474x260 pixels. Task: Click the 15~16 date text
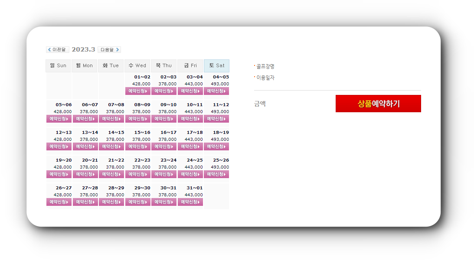tap(142, 133)
